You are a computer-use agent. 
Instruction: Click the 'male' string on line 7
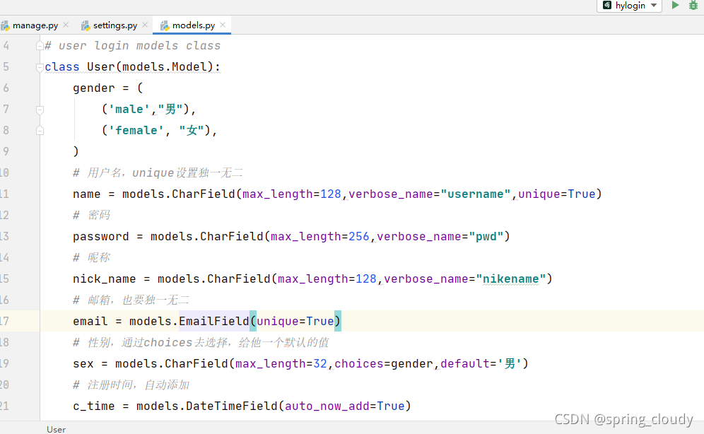pos(129,109)
